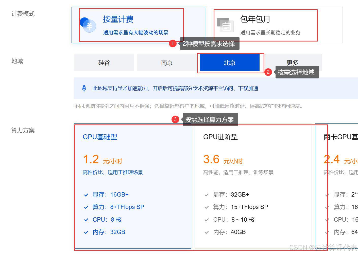Screen dimensions: 358x254
Task: Click the red step badge numbered 1
Action: pyautogui.click(x=173, y=43)
